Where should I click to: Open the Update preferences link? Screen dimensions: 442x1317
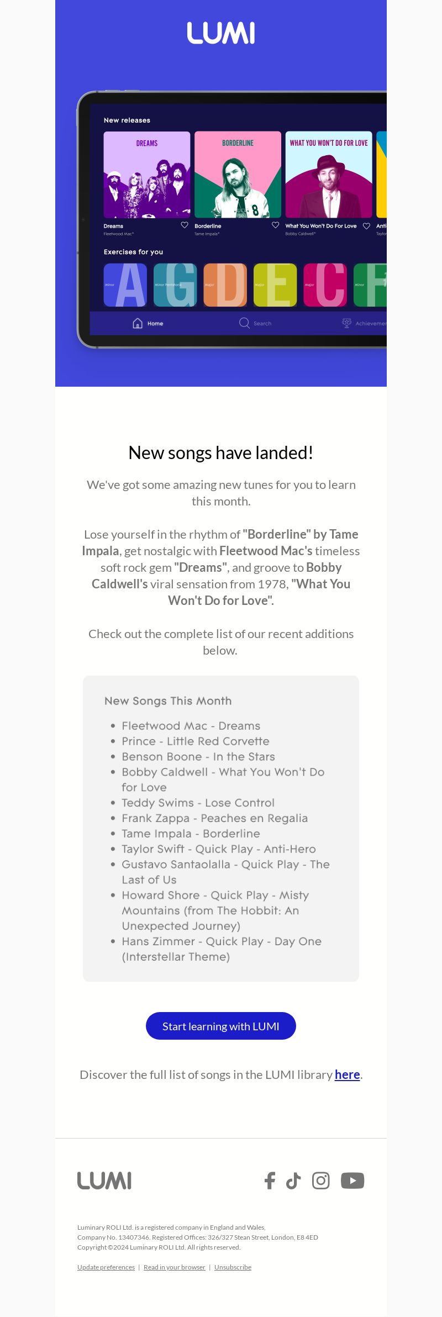click(106, 1267)
